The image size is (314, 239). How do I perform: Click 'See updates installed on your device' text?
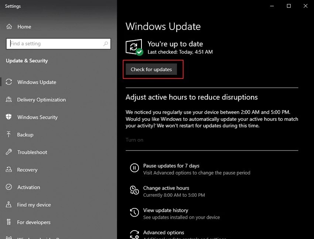pos(181,217)
